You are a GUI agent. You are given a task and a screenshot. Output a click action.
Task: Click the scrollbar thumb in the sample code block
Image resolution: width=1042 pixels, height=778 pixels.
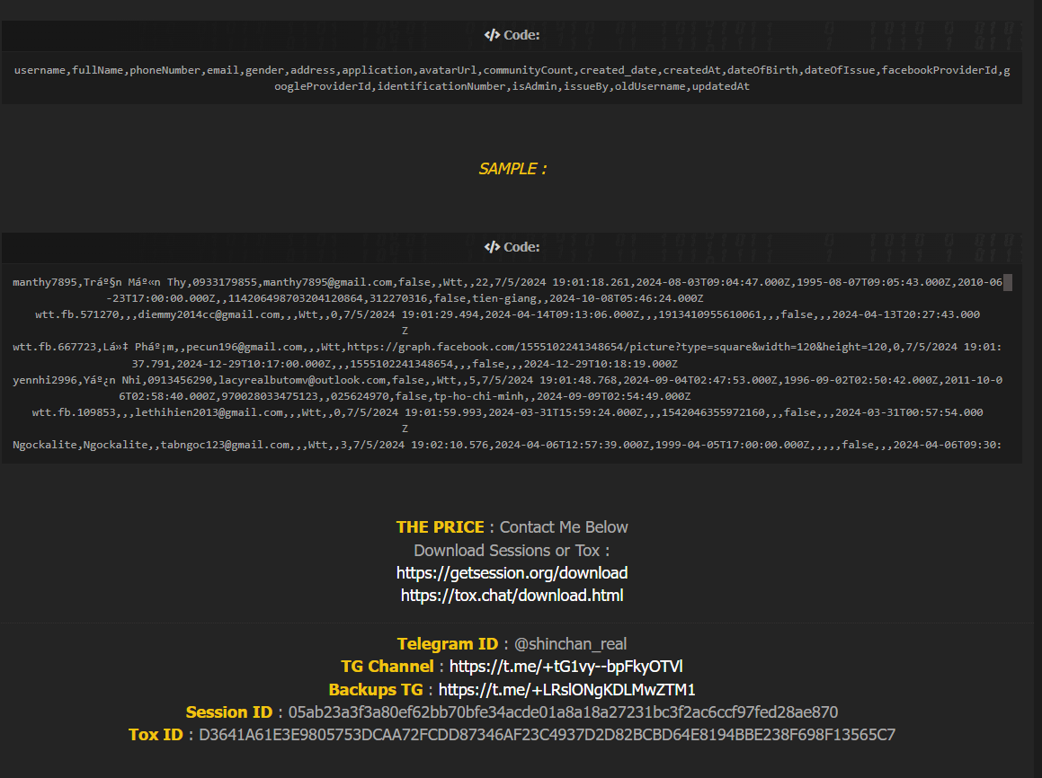[x=1008, y=283]
